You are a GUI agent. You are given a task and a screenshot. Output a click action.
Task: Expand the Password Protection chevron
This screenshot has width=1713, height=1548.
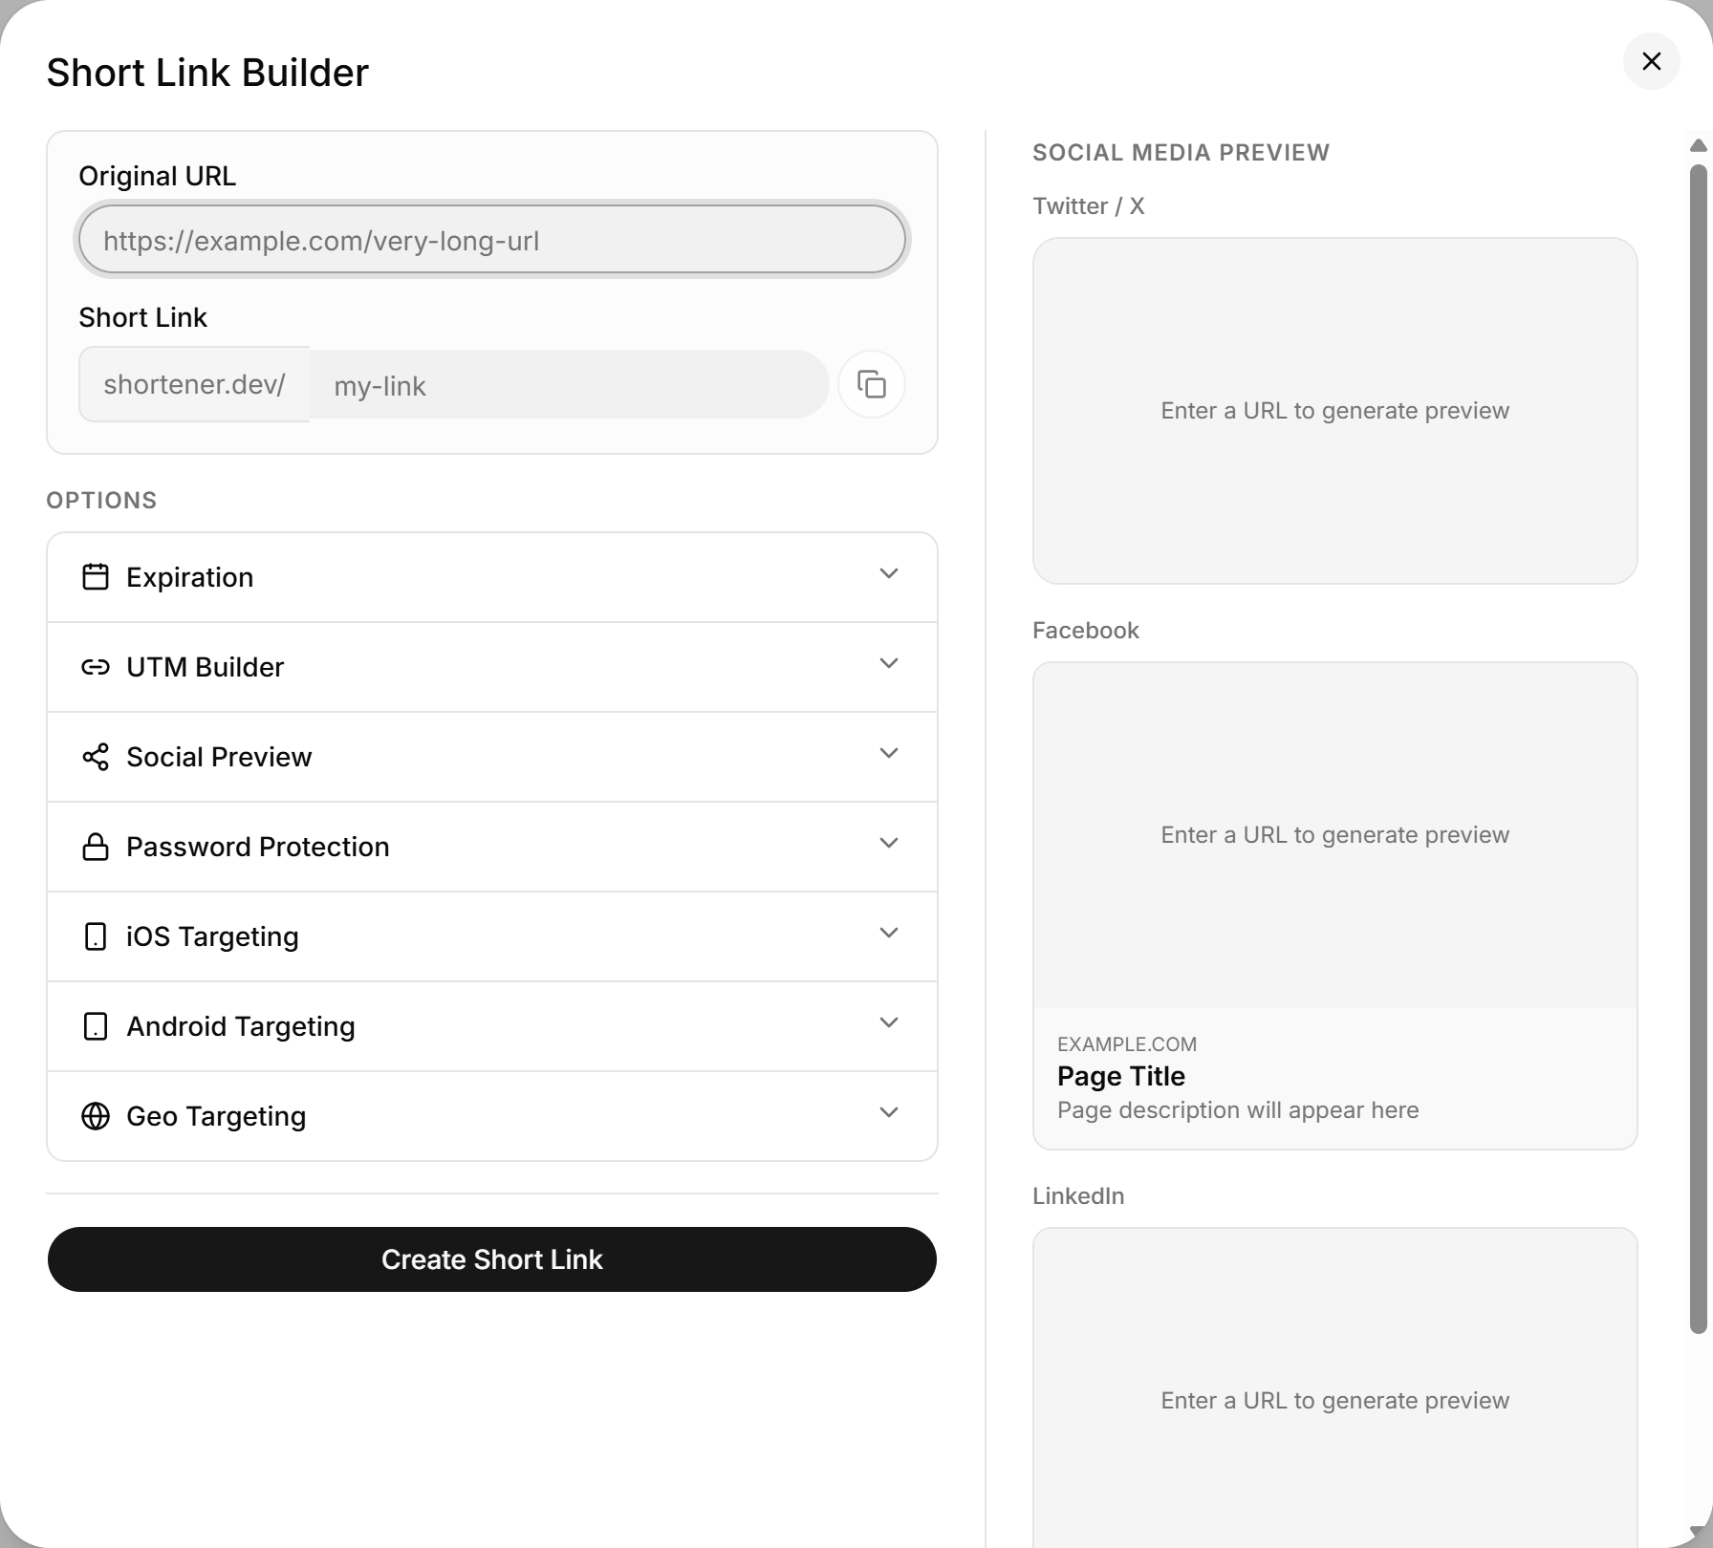889,843
